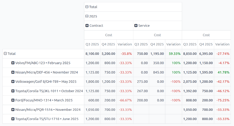Viewport: 234px width, 126px height.
Task: Click the 6,395.00 grand total cell
Action: [206, 54]
